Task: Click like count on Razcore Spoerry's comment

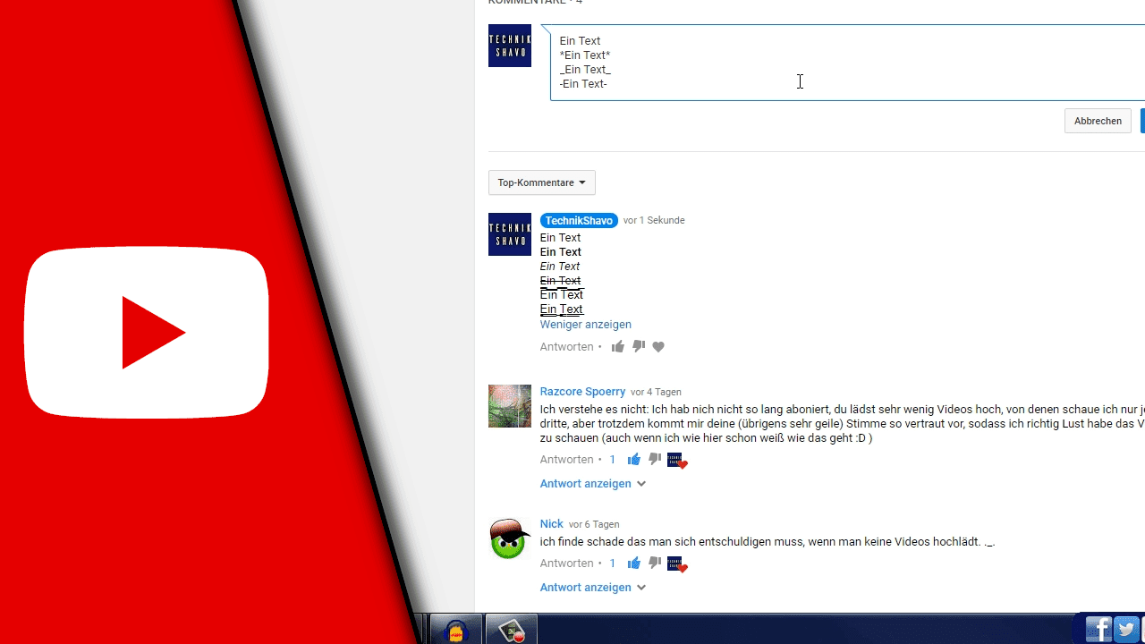Action: (x=613, y=460)
